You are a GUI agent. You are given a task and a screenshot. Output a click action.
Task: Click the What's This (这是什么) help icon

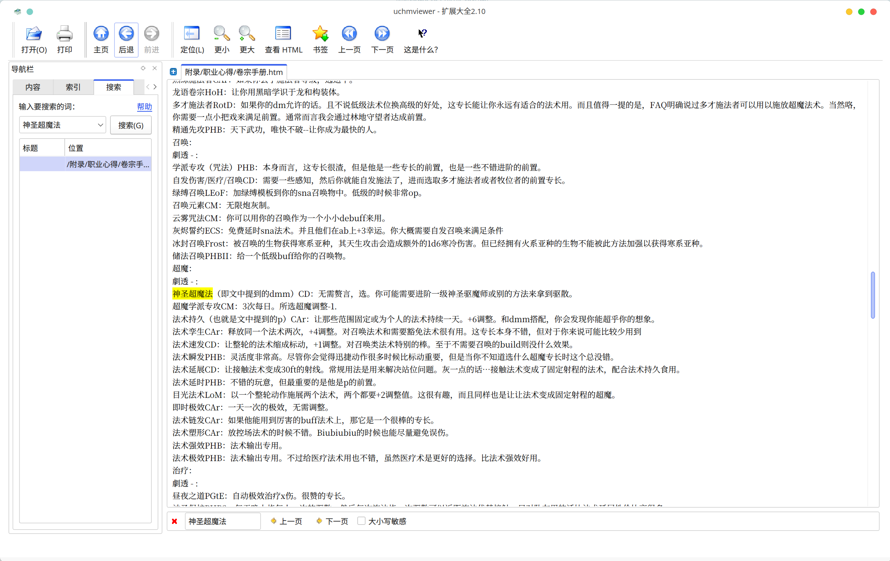tap(422, 34)
